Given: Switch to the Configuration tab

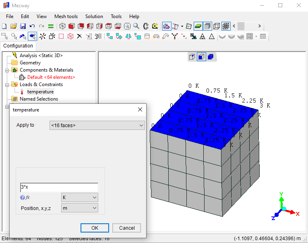Looking at the screenshot, I should pyautogui.click(x=18, y=46).
